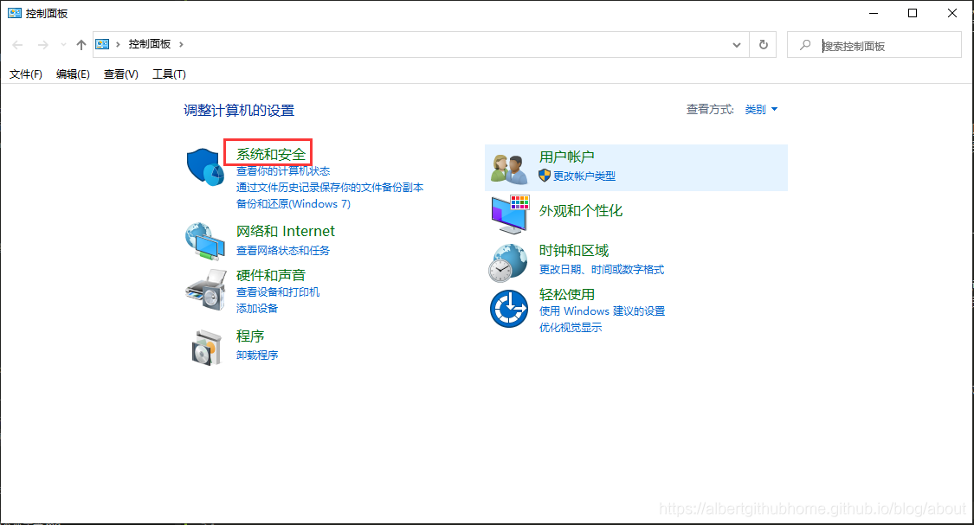Click the System and Security shield icon
The width and height of the screenshot is (974, 525).
(x=205, y=166)
